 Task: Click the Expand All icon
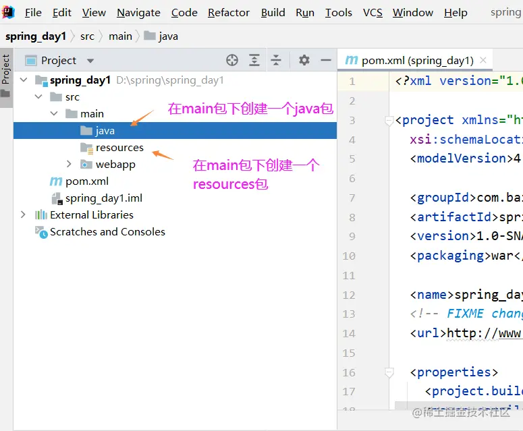(x=254, y=60)
